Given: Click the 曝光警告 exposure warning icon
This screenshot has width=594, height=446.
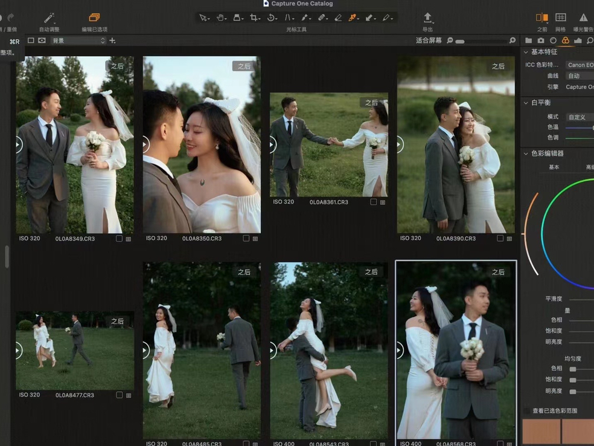Looking at the screenshot, I should [x=583, y=18].
